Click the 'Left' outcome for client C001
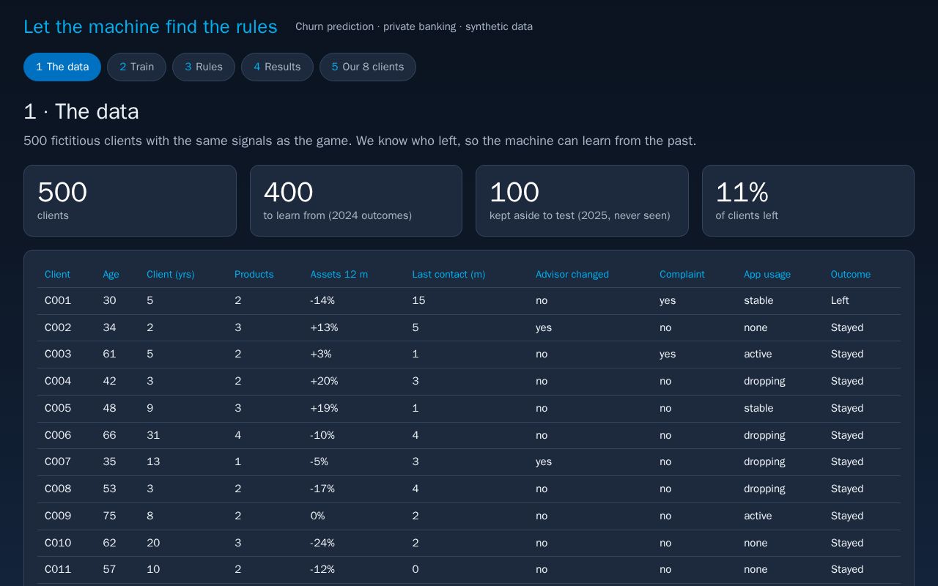 coord(840,300)
